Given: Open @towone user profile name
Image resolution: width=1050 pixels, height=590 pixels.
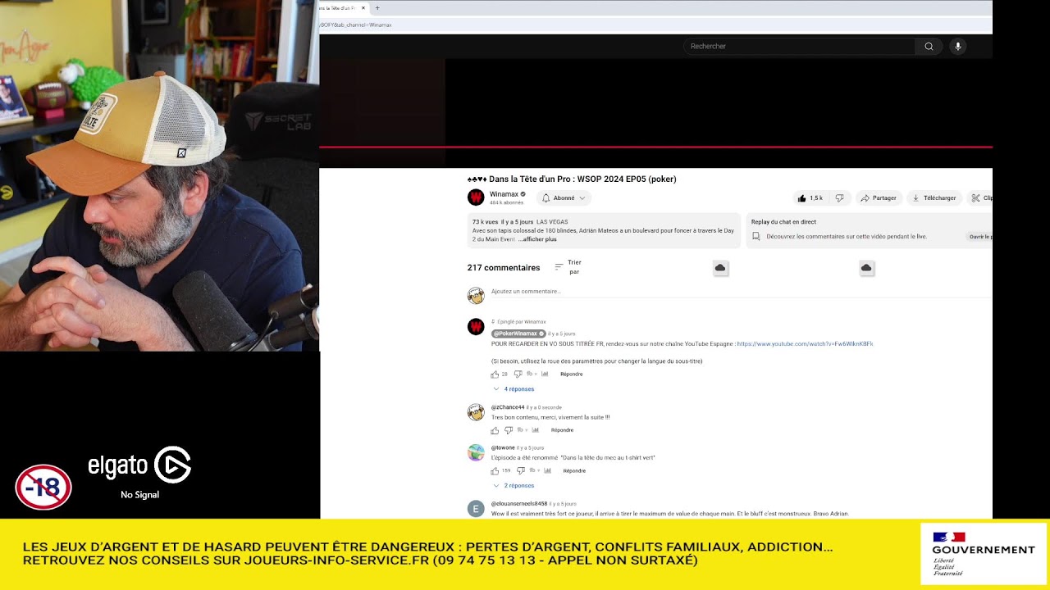Looking at the screenshot, I should (x=503, y=448).
